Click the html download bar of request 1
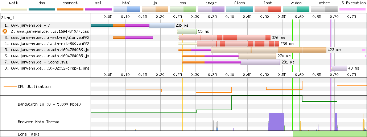This screenshot has width=367, height=137. pos(162,25)
